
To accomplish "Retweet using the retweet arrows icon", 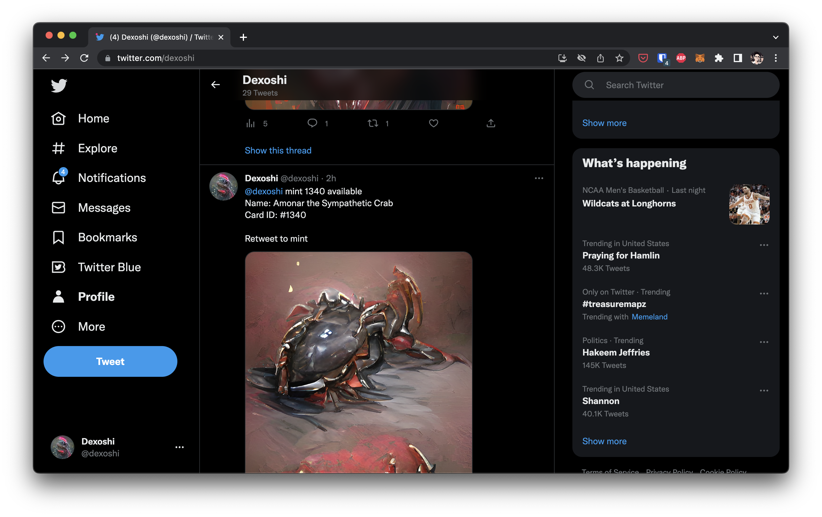I will tap(373, 123).
